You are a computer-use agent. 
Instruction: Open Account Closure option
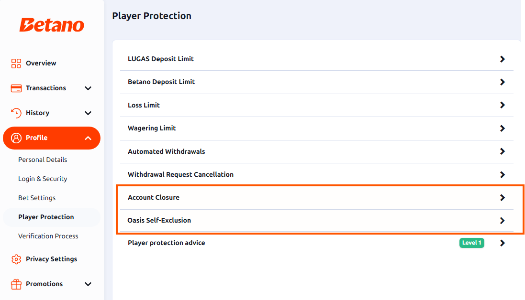(x=316, y=198)
